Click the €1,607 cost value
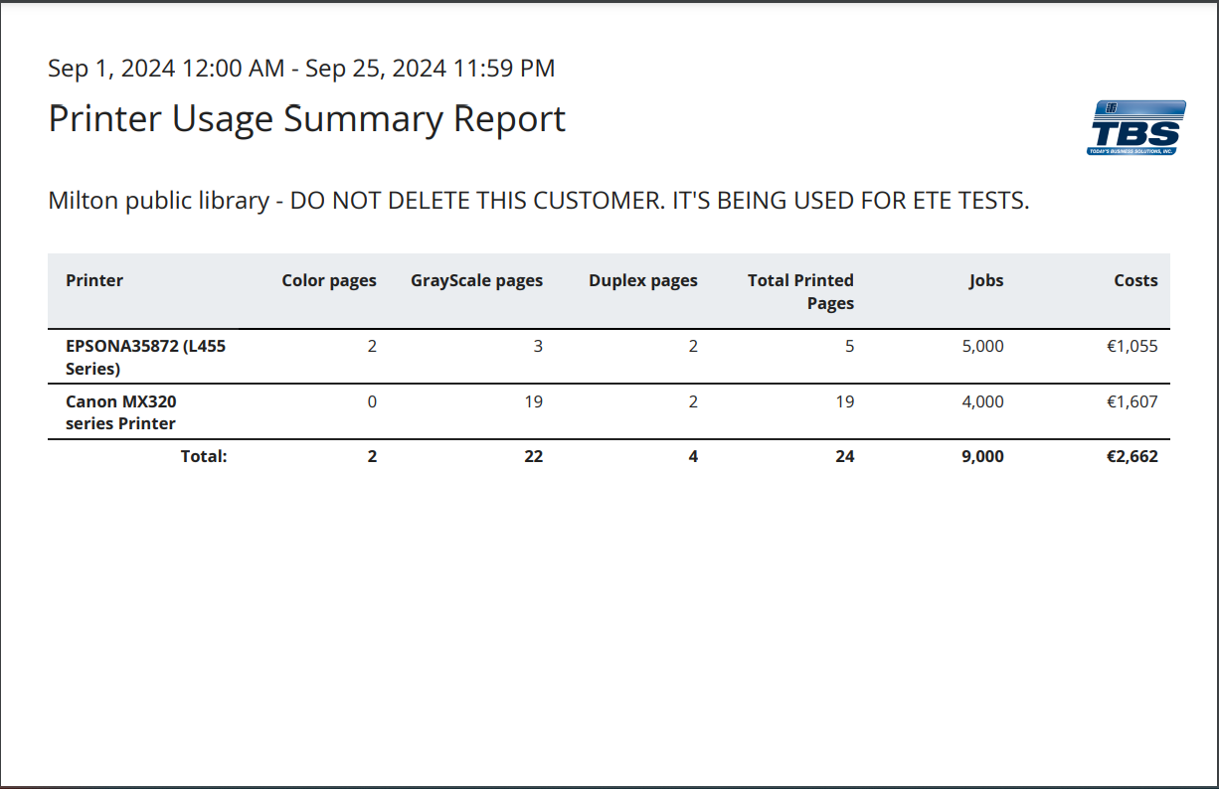This screenshot has width=1219, height=789. point(1132,401)
